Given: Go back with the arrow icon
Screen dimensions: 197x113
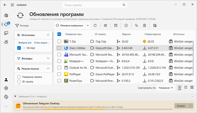Looking at the screenshot, I should tap(5, 5).
